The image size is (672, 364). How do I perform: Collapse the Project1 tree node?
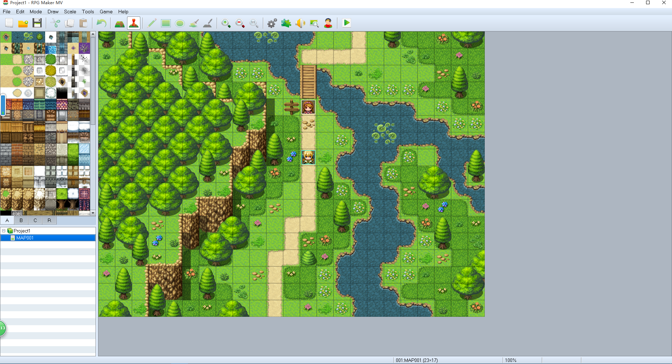4,231
